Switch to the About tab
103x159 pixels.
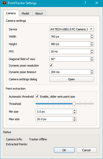pos(39,13)
